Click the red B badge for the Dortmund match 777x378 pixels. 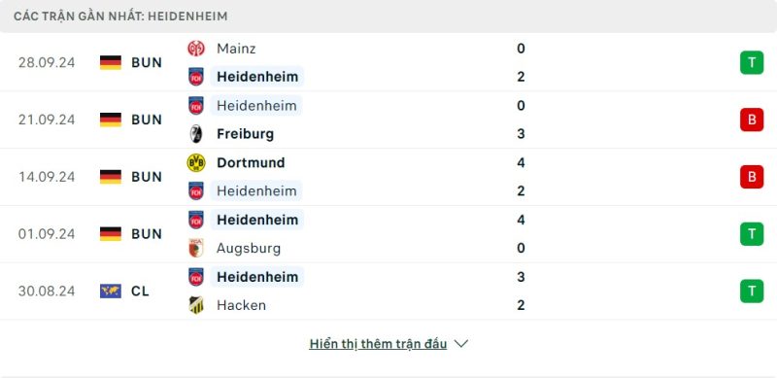click(x=752, y=177)
